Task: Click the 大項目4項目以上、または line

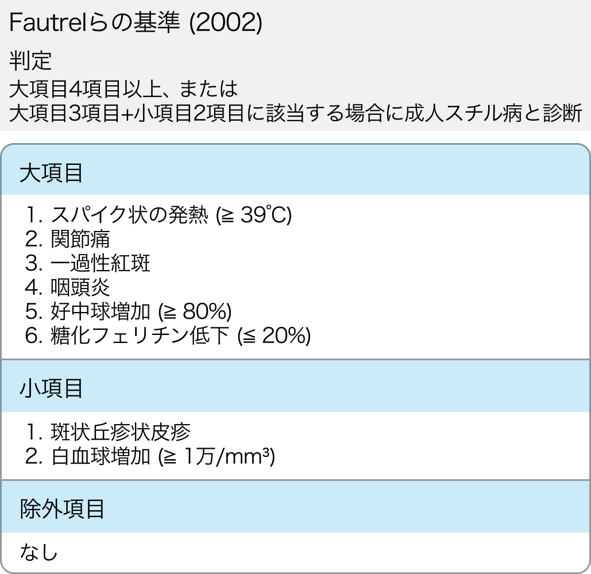Action: (123, 89)
